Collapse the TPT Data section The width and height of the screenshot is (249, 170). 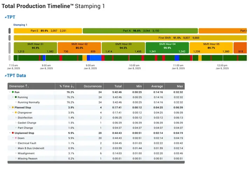[x=6, y=76]
